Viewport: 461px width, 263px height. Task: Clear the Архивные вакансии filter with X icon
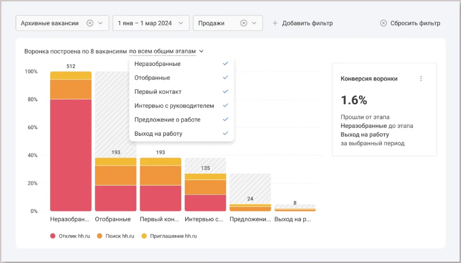tap(90, 23)
